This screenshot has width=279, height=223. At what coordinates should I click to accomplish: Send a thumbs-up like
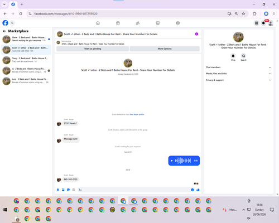[x=198, y=190]
